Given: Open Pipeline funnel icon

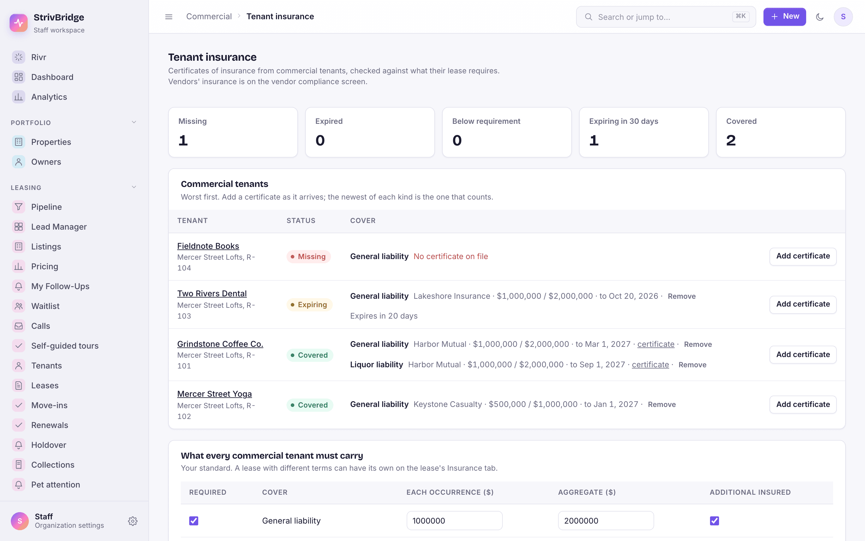Looking at the screenshot, I should coord(19,207).
